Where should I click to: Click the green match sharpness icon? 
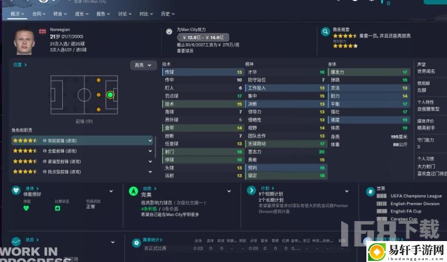57,208
